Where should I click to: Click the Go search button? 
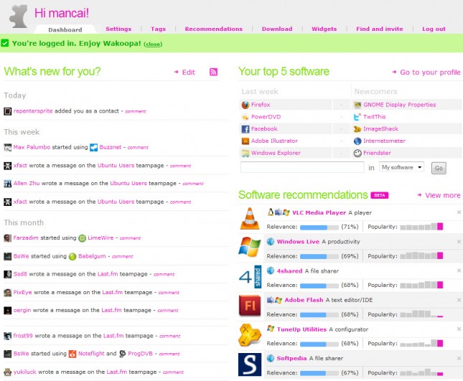click(439, 168)
